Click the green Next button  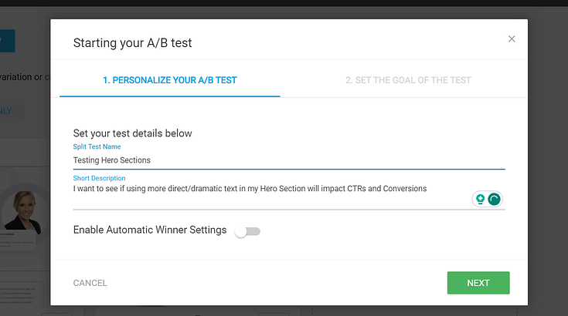pos(478,283)
